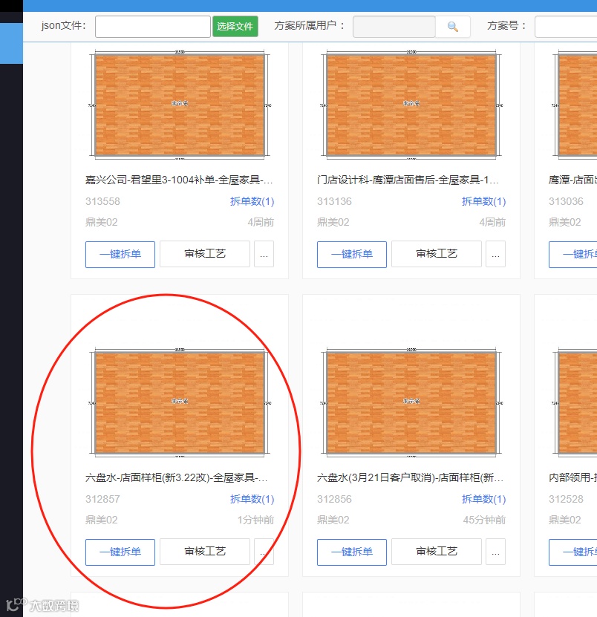
Task: Open the ... more menu for plan 313558
Action: tap(264, 254)
